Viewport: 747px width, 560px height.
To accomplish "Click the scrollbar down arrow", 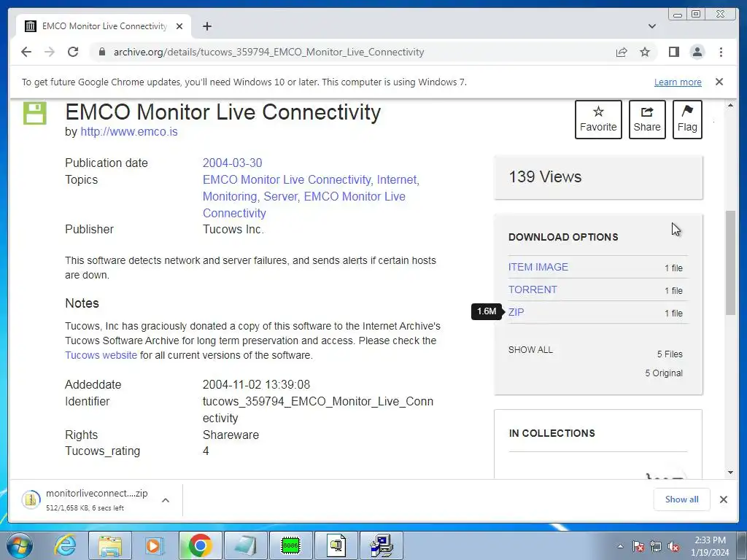I will [x=730, y=472].
